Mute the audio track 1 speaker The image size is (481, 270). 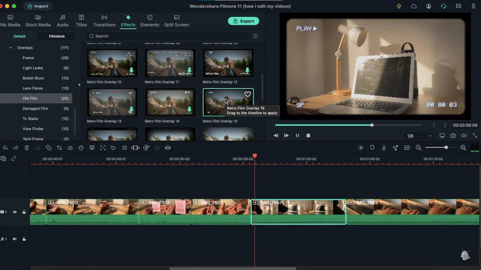pos(15,239)
